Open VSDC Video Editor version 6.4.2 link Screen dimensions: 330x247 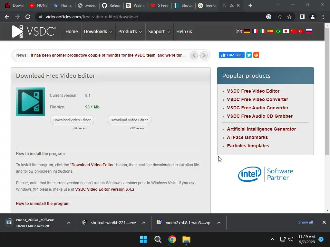tap(105, 189)
